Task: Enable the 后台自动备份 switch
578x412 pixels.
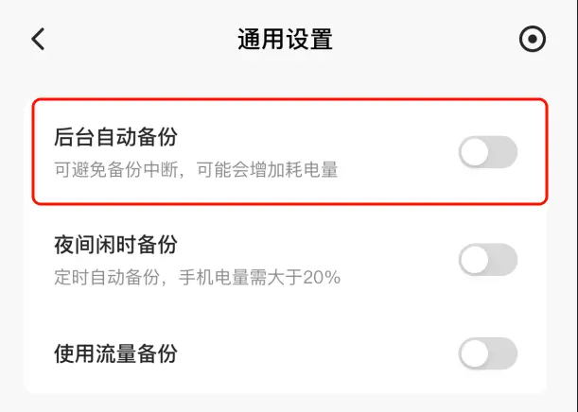Action: (x=487, y=152)
